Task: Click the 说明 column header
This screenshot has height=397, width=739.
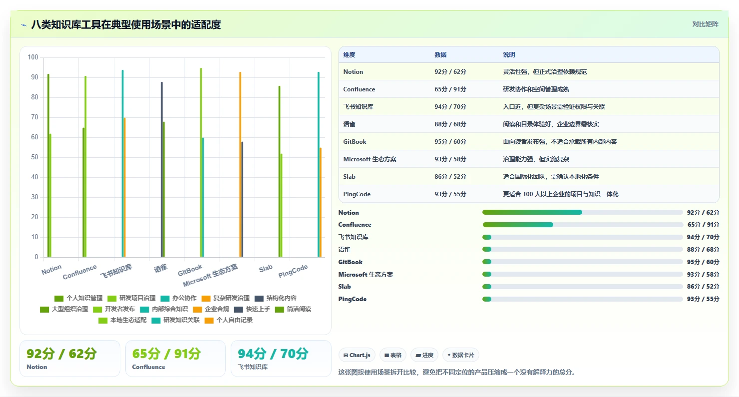Action: click(x=509, y=54)
